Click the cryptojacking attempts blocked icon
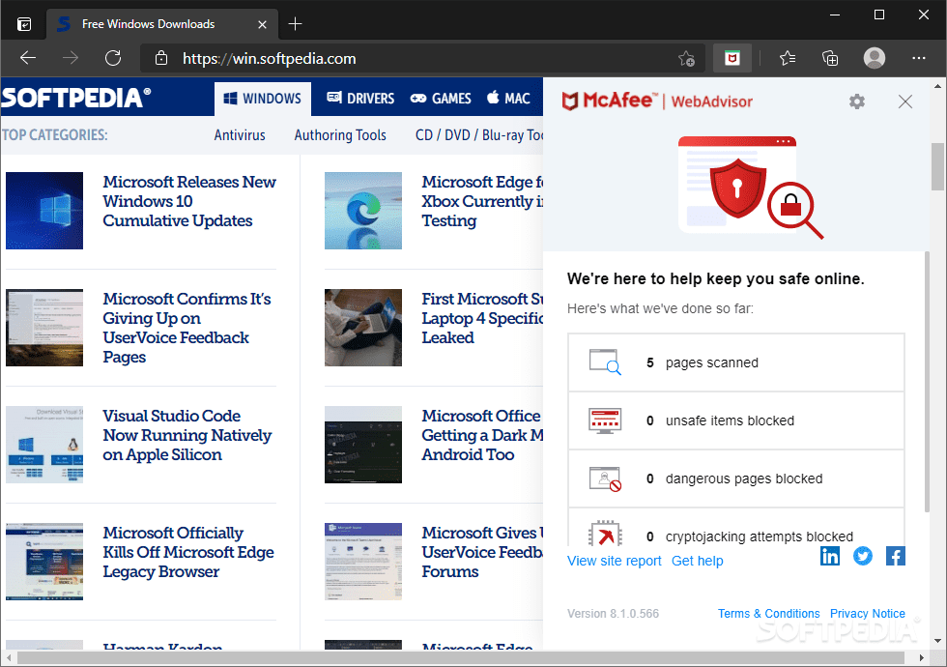Viewport: 947px width, 667px height. tap(605, 534)
